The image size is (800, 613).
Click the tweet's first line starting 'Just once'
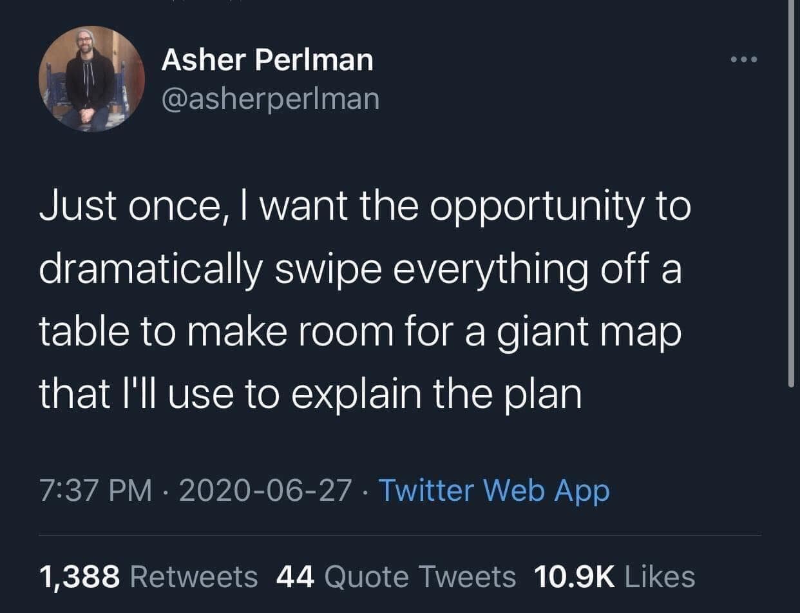pos(364,207)
